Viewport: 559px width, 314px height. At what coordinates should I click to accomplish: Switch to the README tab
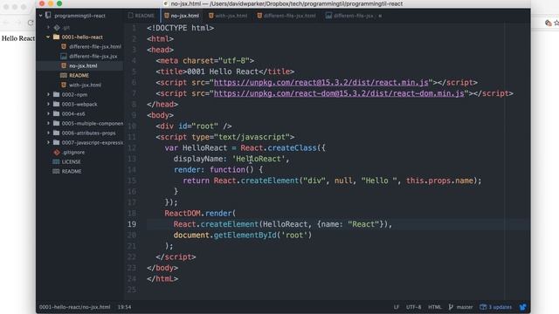point(141,16)
